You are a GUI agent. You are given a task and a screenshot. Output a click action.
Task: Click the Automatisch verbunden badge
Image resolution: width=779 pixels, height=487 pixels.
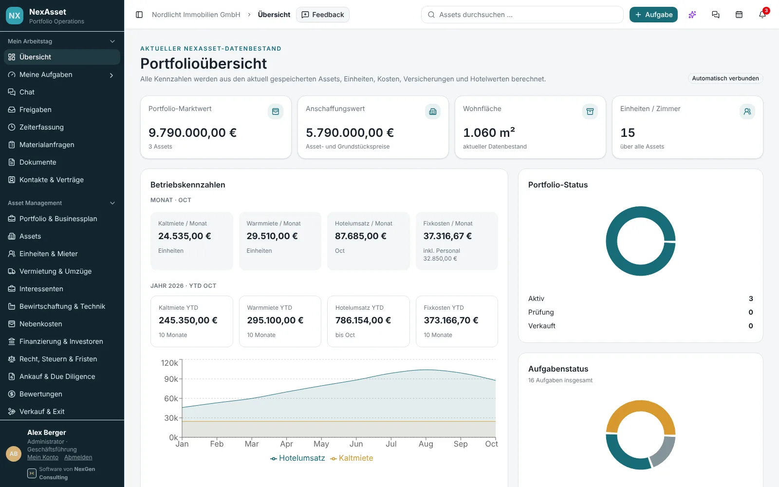point(725,78)
